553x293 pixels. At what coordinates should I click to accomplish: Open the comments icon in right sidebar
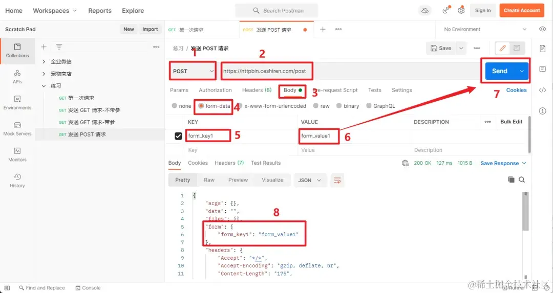click(542, 70)
